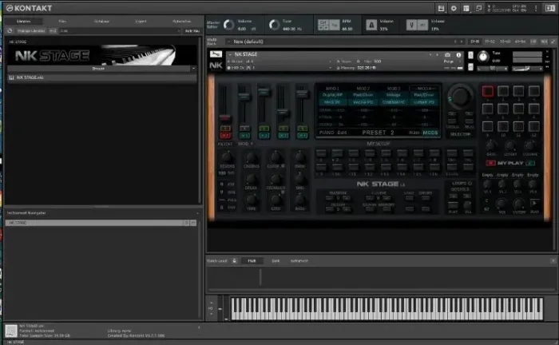
Task: Switch to Automation browser tab
Action: click(181, 21)
